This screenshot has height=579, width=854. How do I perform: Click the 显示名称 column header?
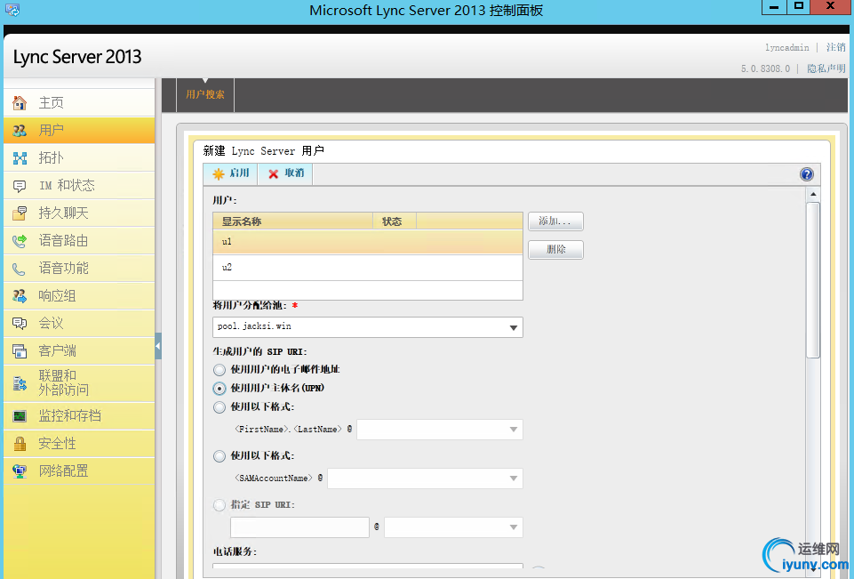click(x=292, y=221)
